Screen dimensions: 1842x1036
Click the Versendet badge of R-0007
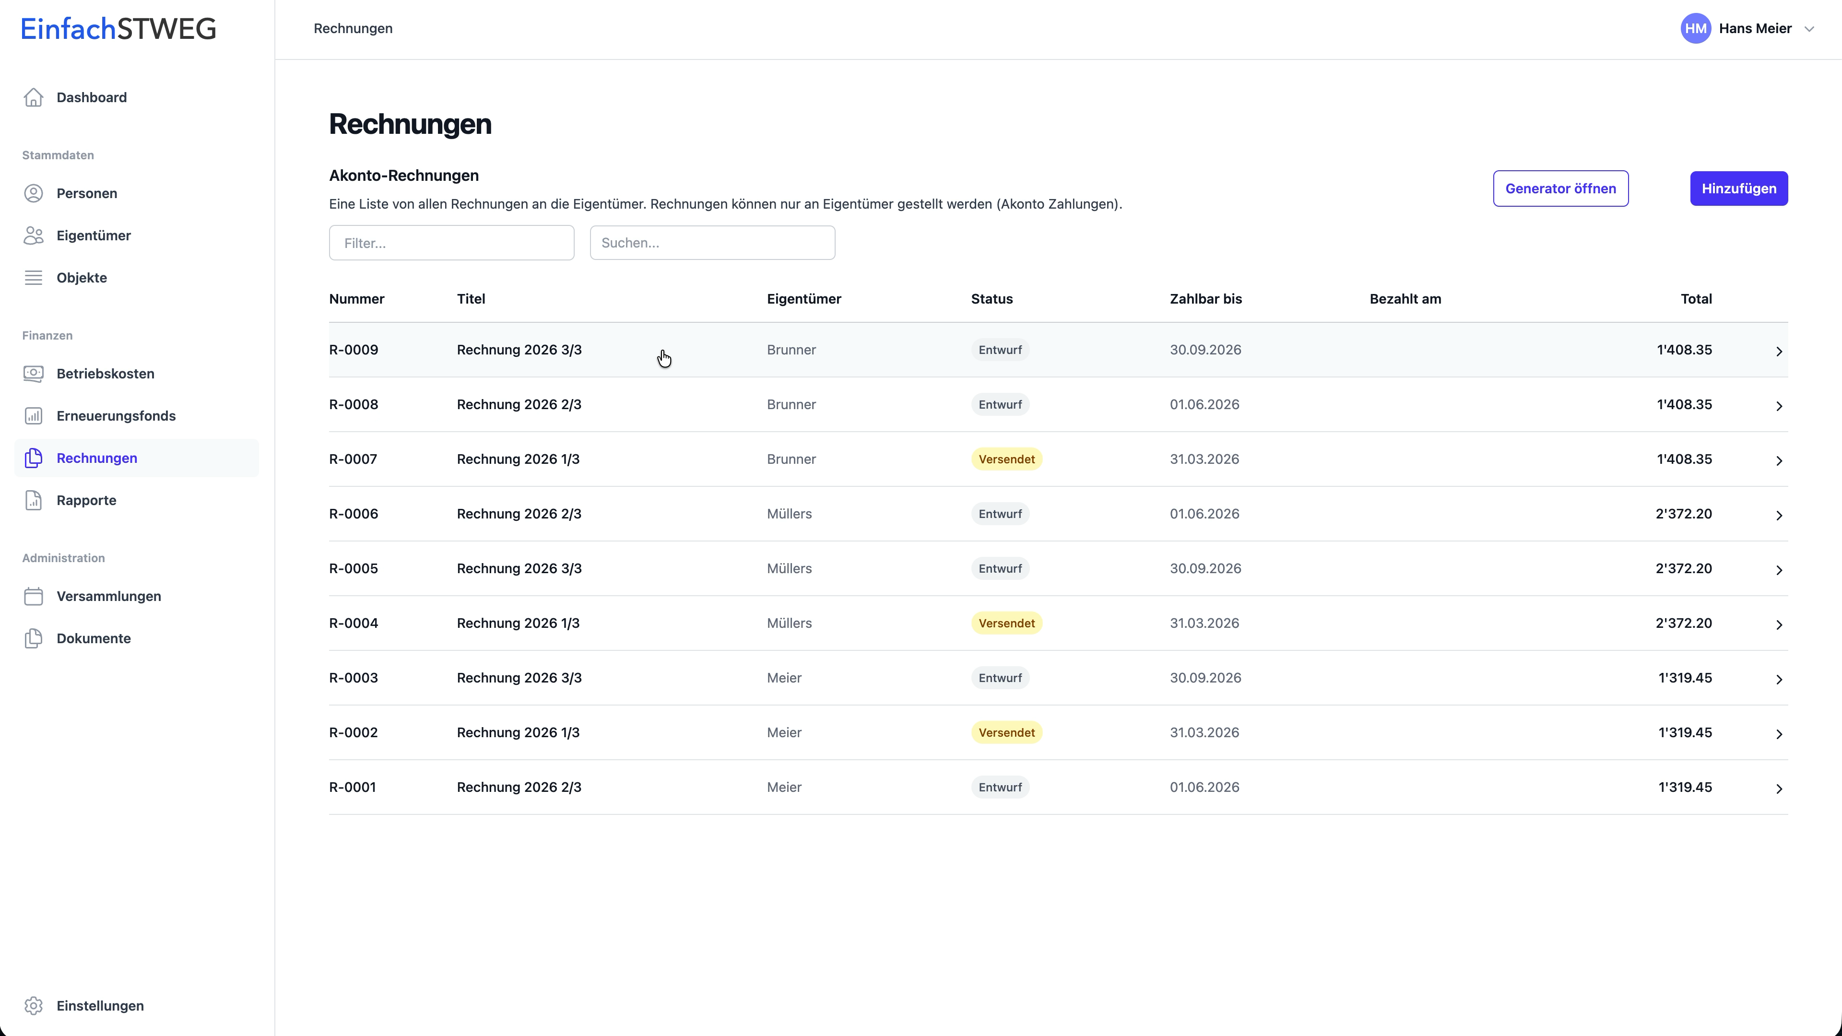click(x=1006, y=459)
